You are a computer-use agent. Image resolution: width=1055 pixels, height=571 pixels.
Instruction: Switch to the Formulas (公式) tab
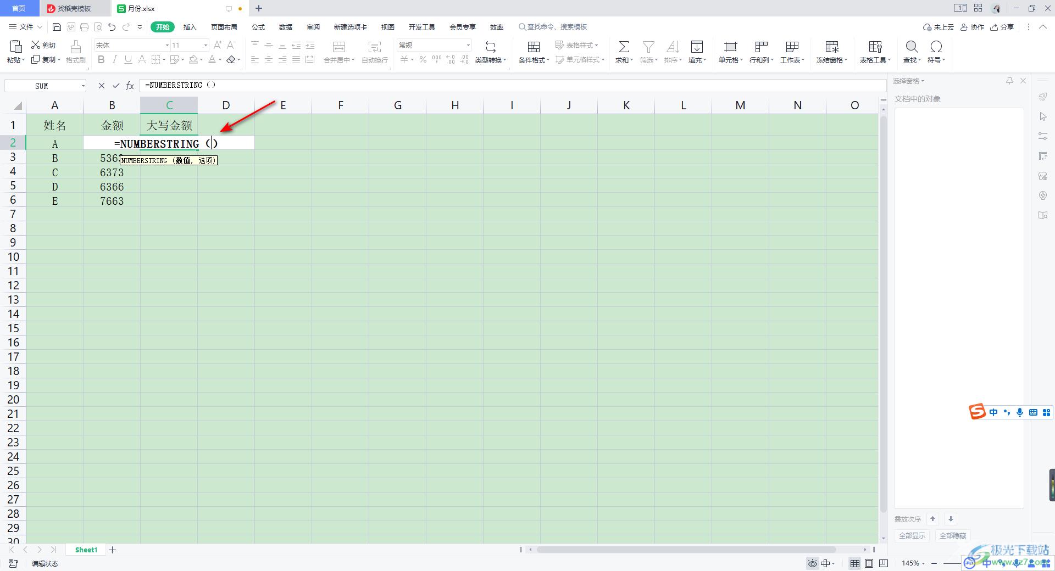258,27
